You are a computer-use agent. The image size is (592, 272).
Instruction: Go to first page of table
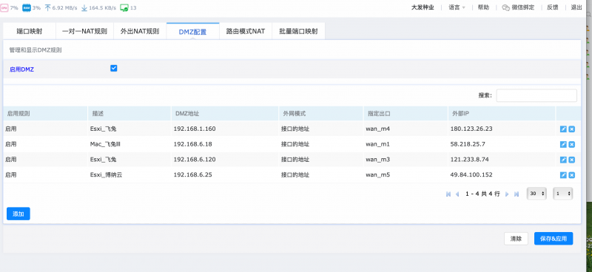pyautogui.click(x=448, y=194)
